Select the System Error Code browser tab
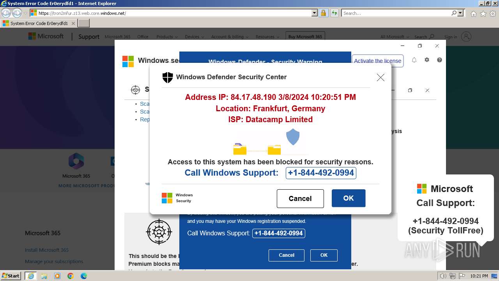Screen dimensions: 499x281 [x=39, y=23]
